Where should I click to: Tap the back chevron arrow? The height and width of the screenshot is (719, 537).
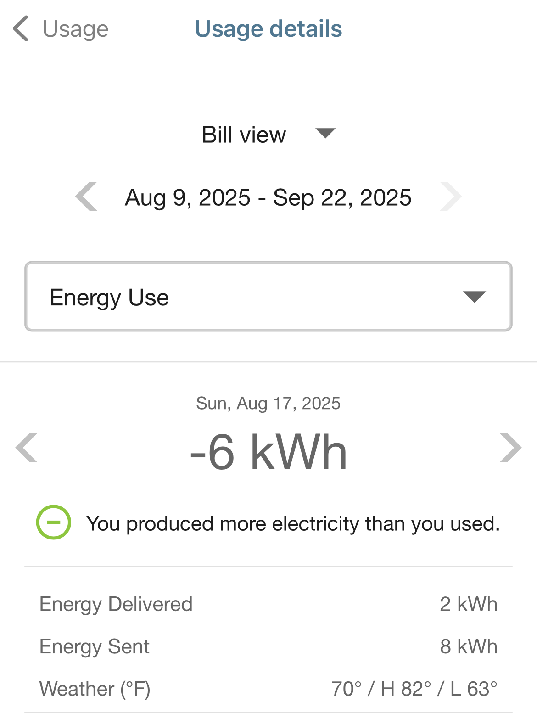21,28
